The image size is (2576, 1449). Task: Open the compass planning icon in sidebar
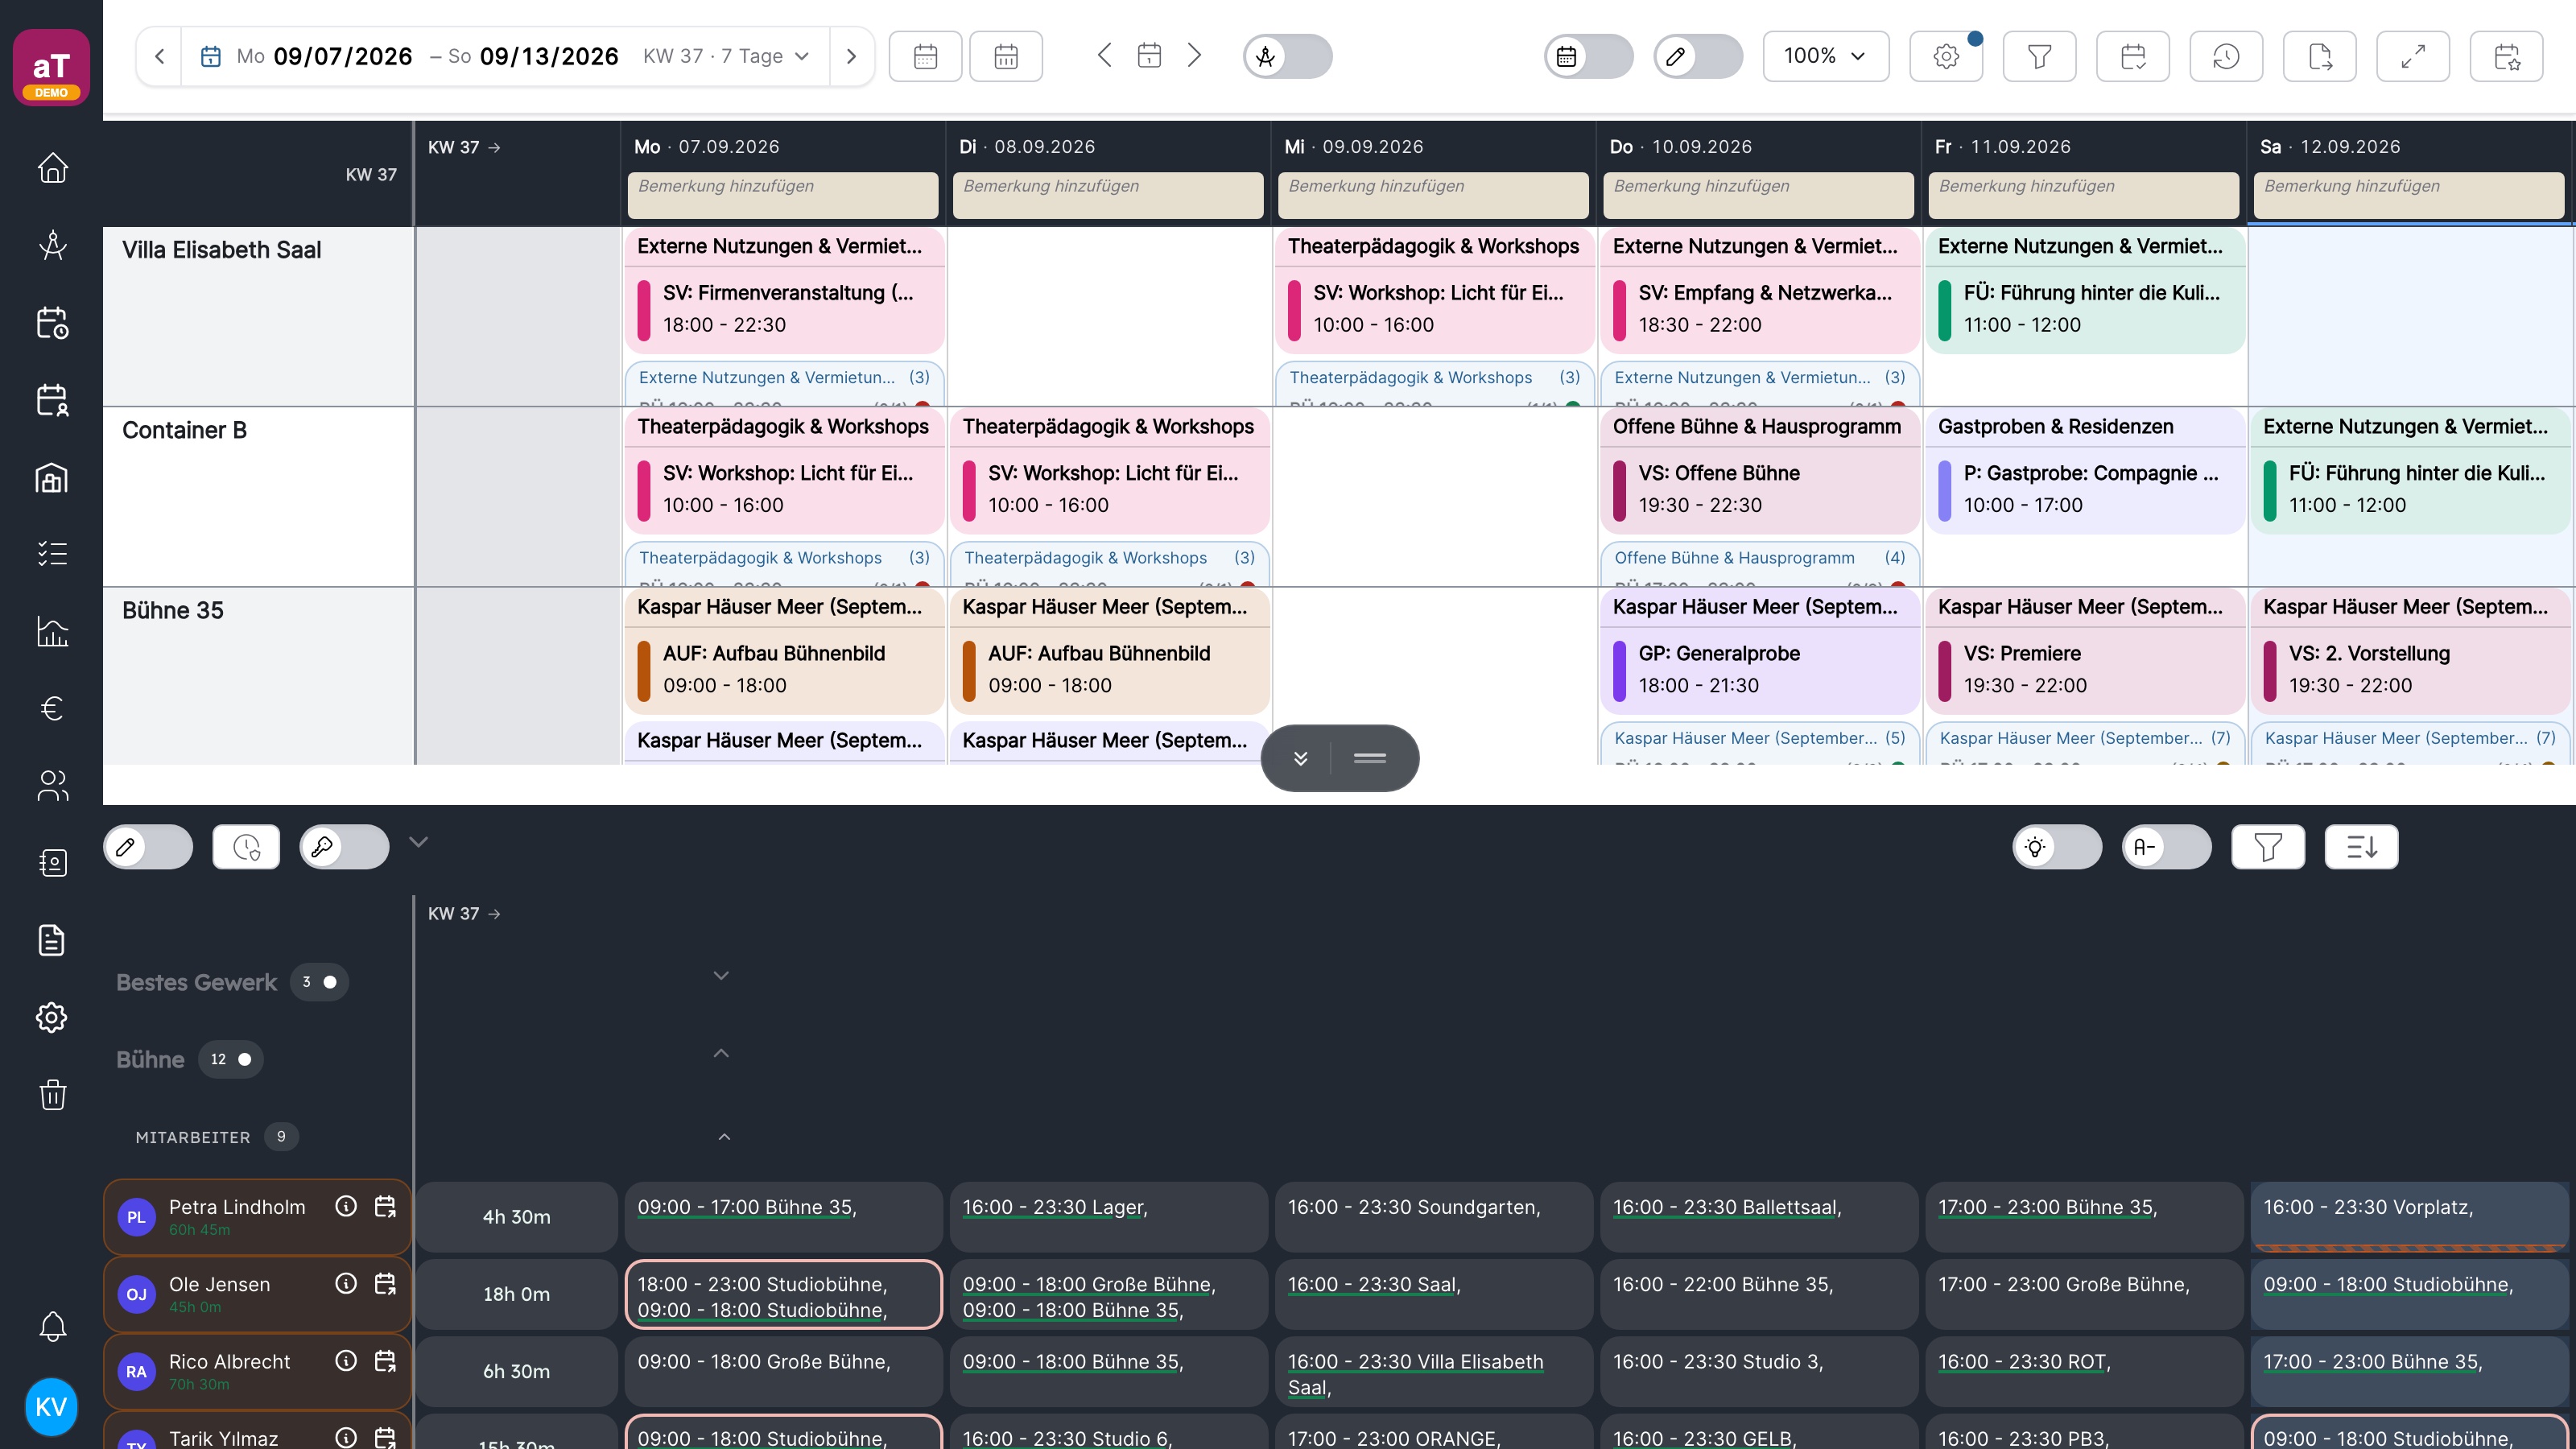(52, 245)
